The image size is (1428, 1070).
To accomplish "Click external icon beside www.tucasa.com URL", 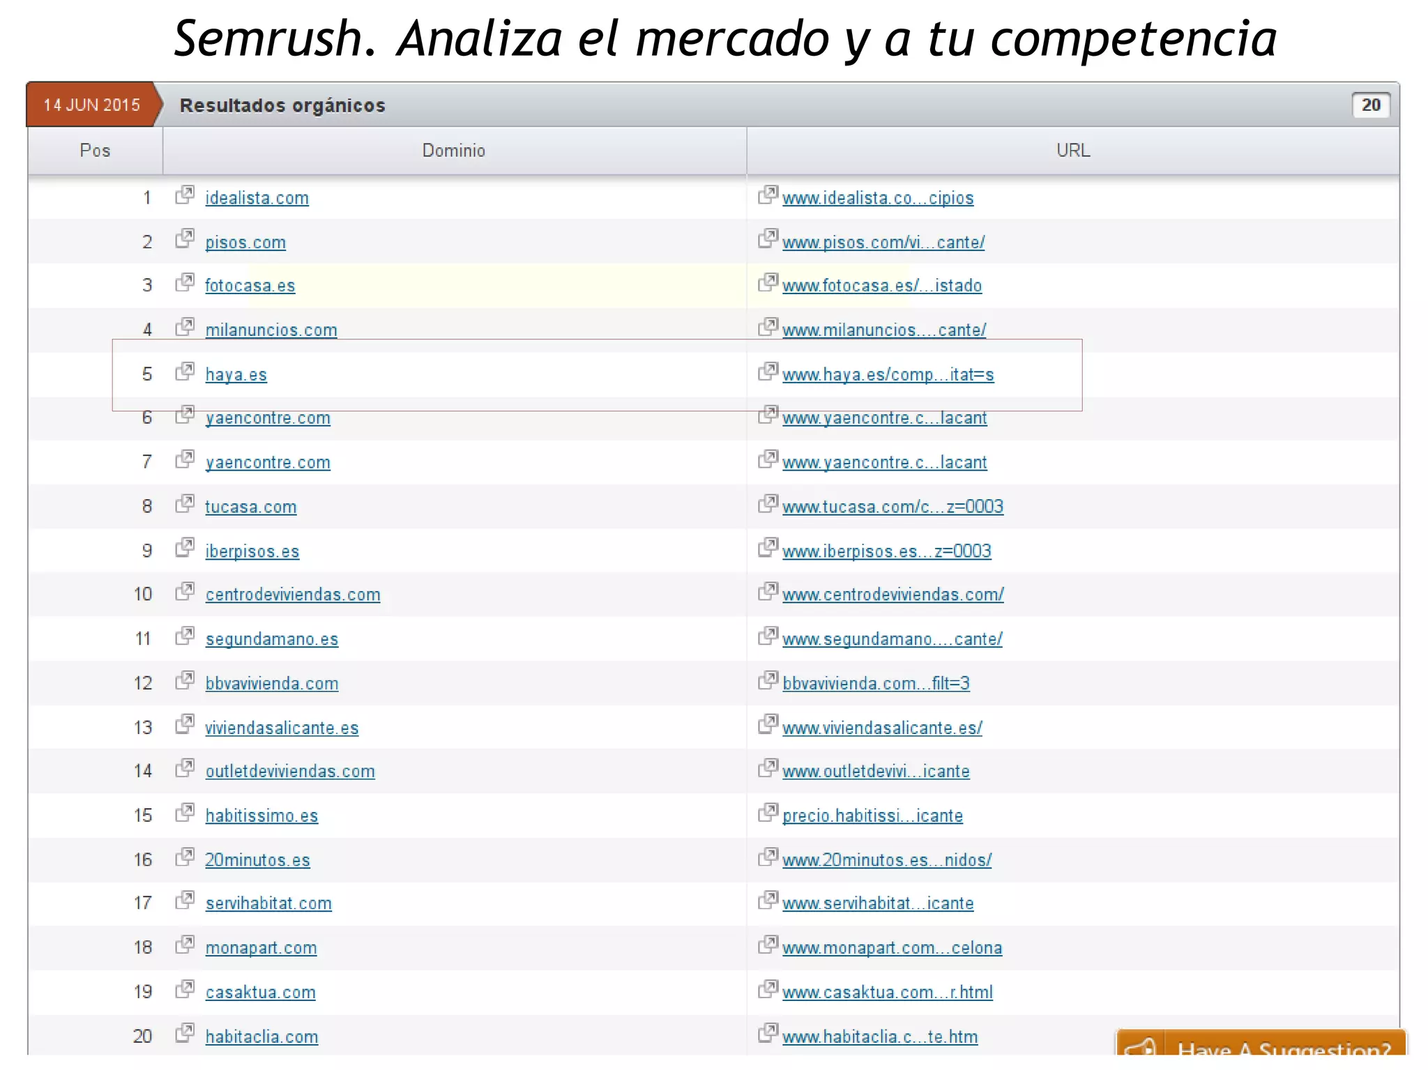I will [768, 504].
